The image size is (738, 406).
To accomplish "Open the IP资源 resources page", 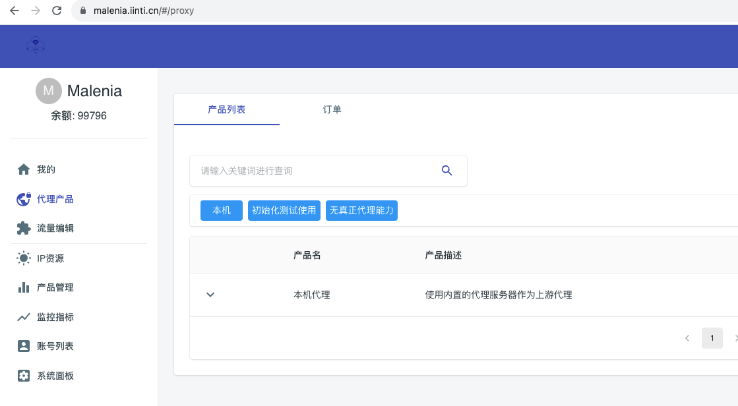I will coord(51,258).
